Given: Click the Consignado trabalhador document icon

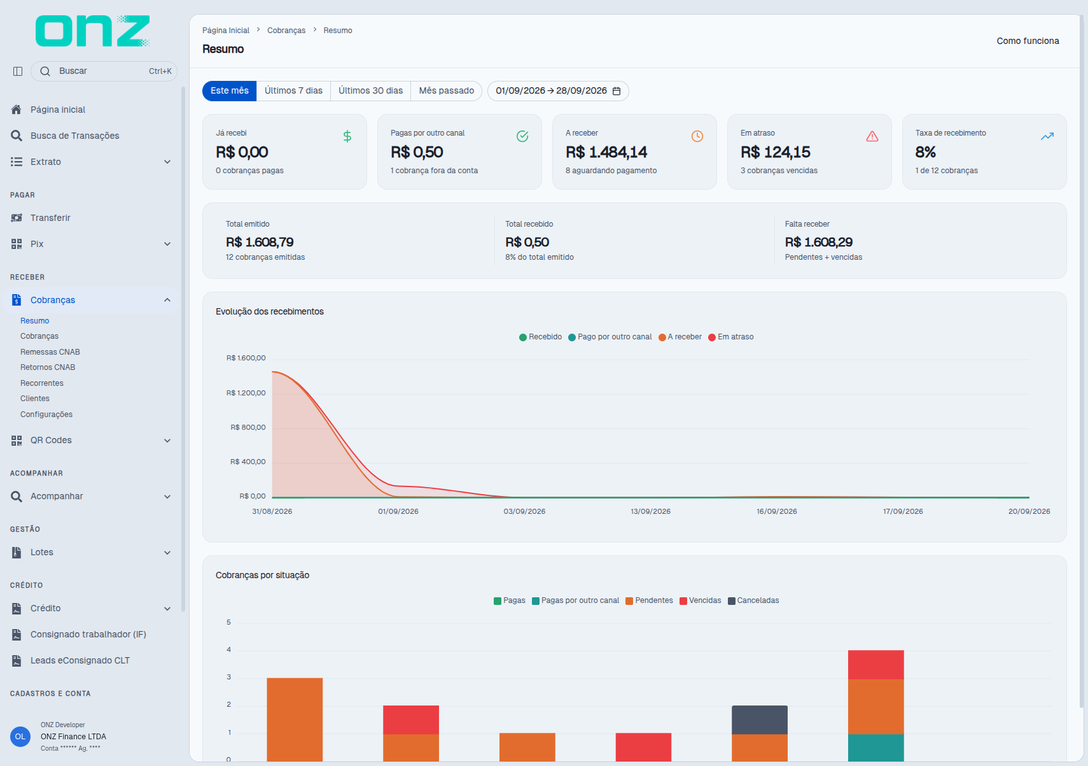Looking at the screenshot, I should pyautogui.click(x=17, y=634).
